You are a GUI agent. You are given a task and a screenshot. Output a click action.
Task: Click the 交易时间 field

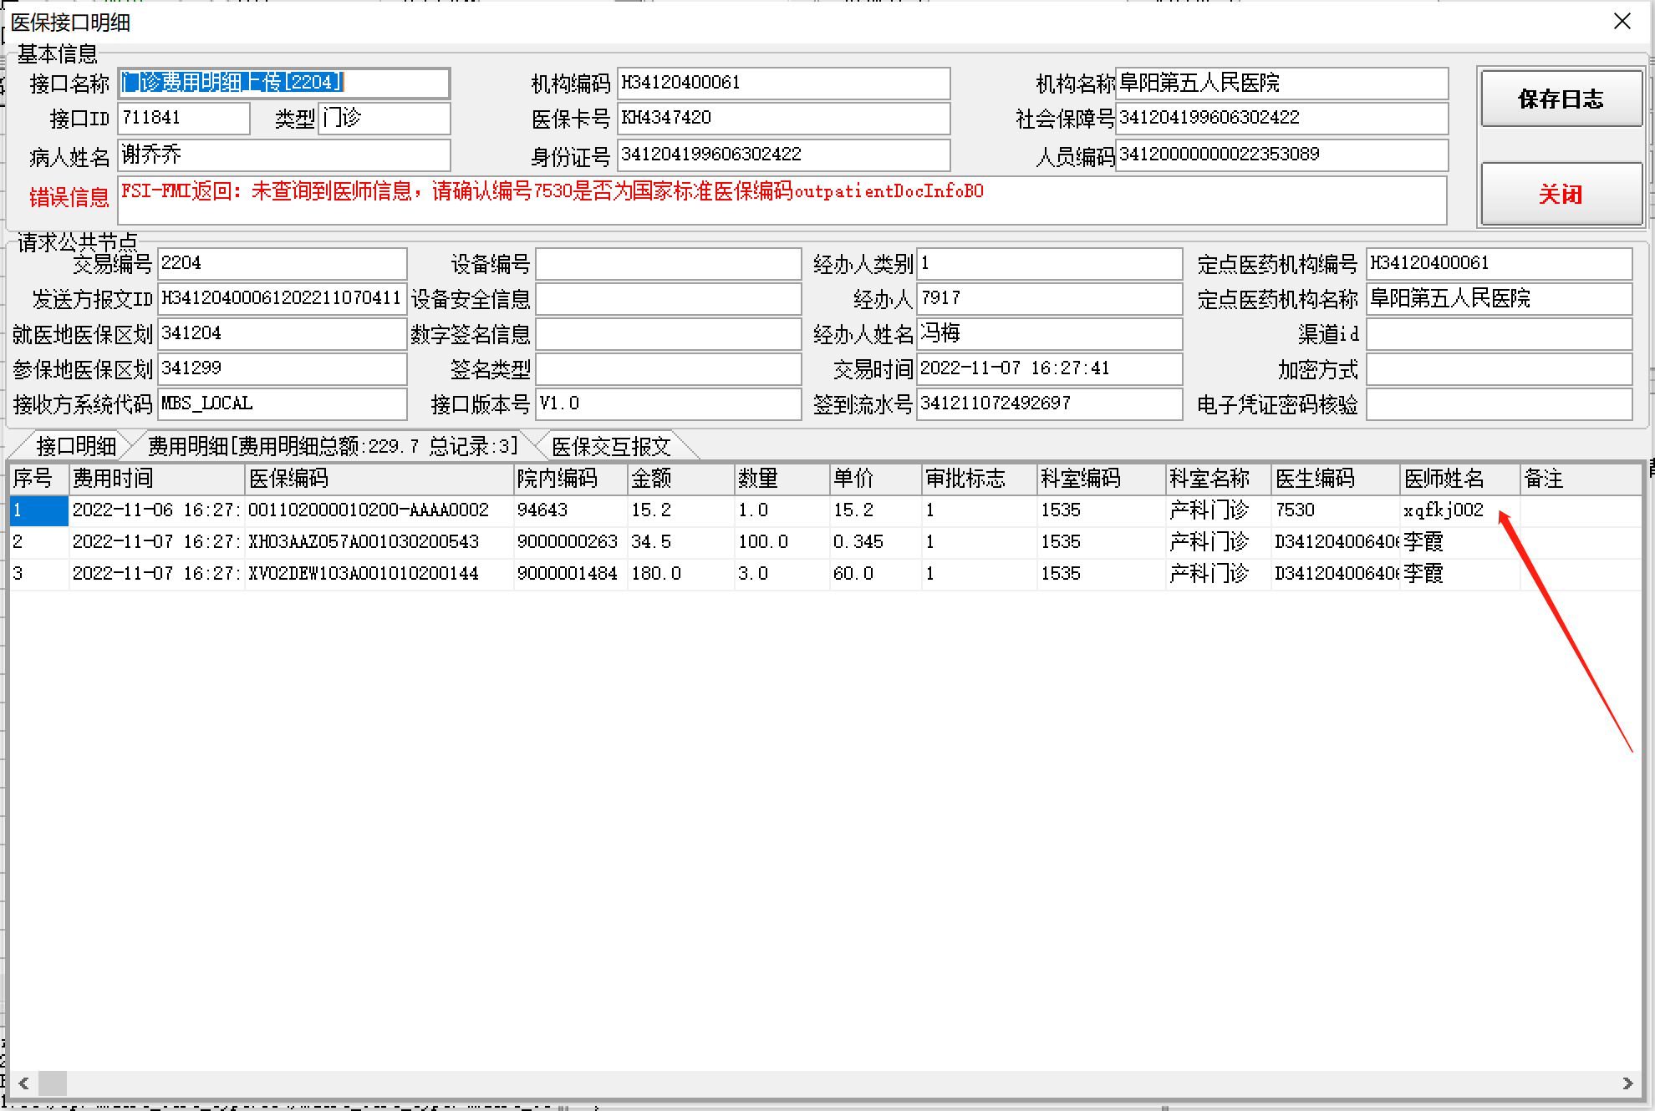1048,368
